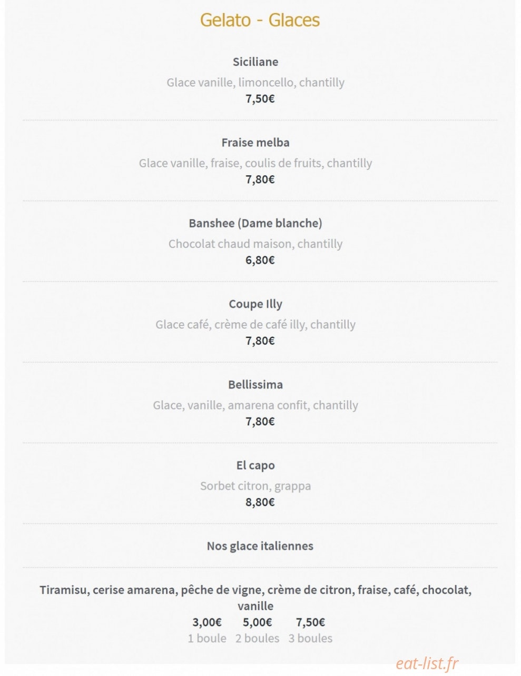
Task: Select the 3,00€ one-scoop price
Action: tap(207, 622)
